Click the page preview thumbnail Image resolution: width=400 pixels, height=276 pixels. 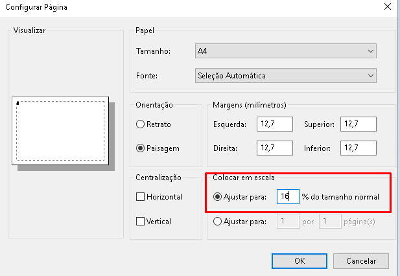[x=60, y=131]
